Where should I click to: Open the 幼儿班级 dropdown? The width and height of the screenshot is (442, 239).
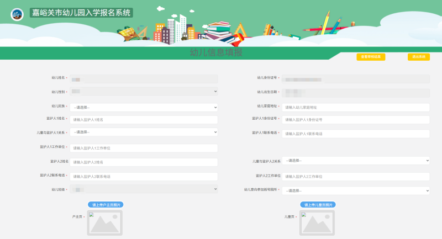[144, 189]
